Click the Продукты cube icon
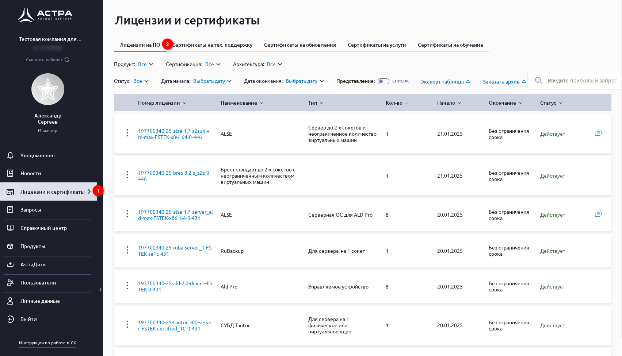The height and width of the screenshot is (356, 622). coord(10,246)
